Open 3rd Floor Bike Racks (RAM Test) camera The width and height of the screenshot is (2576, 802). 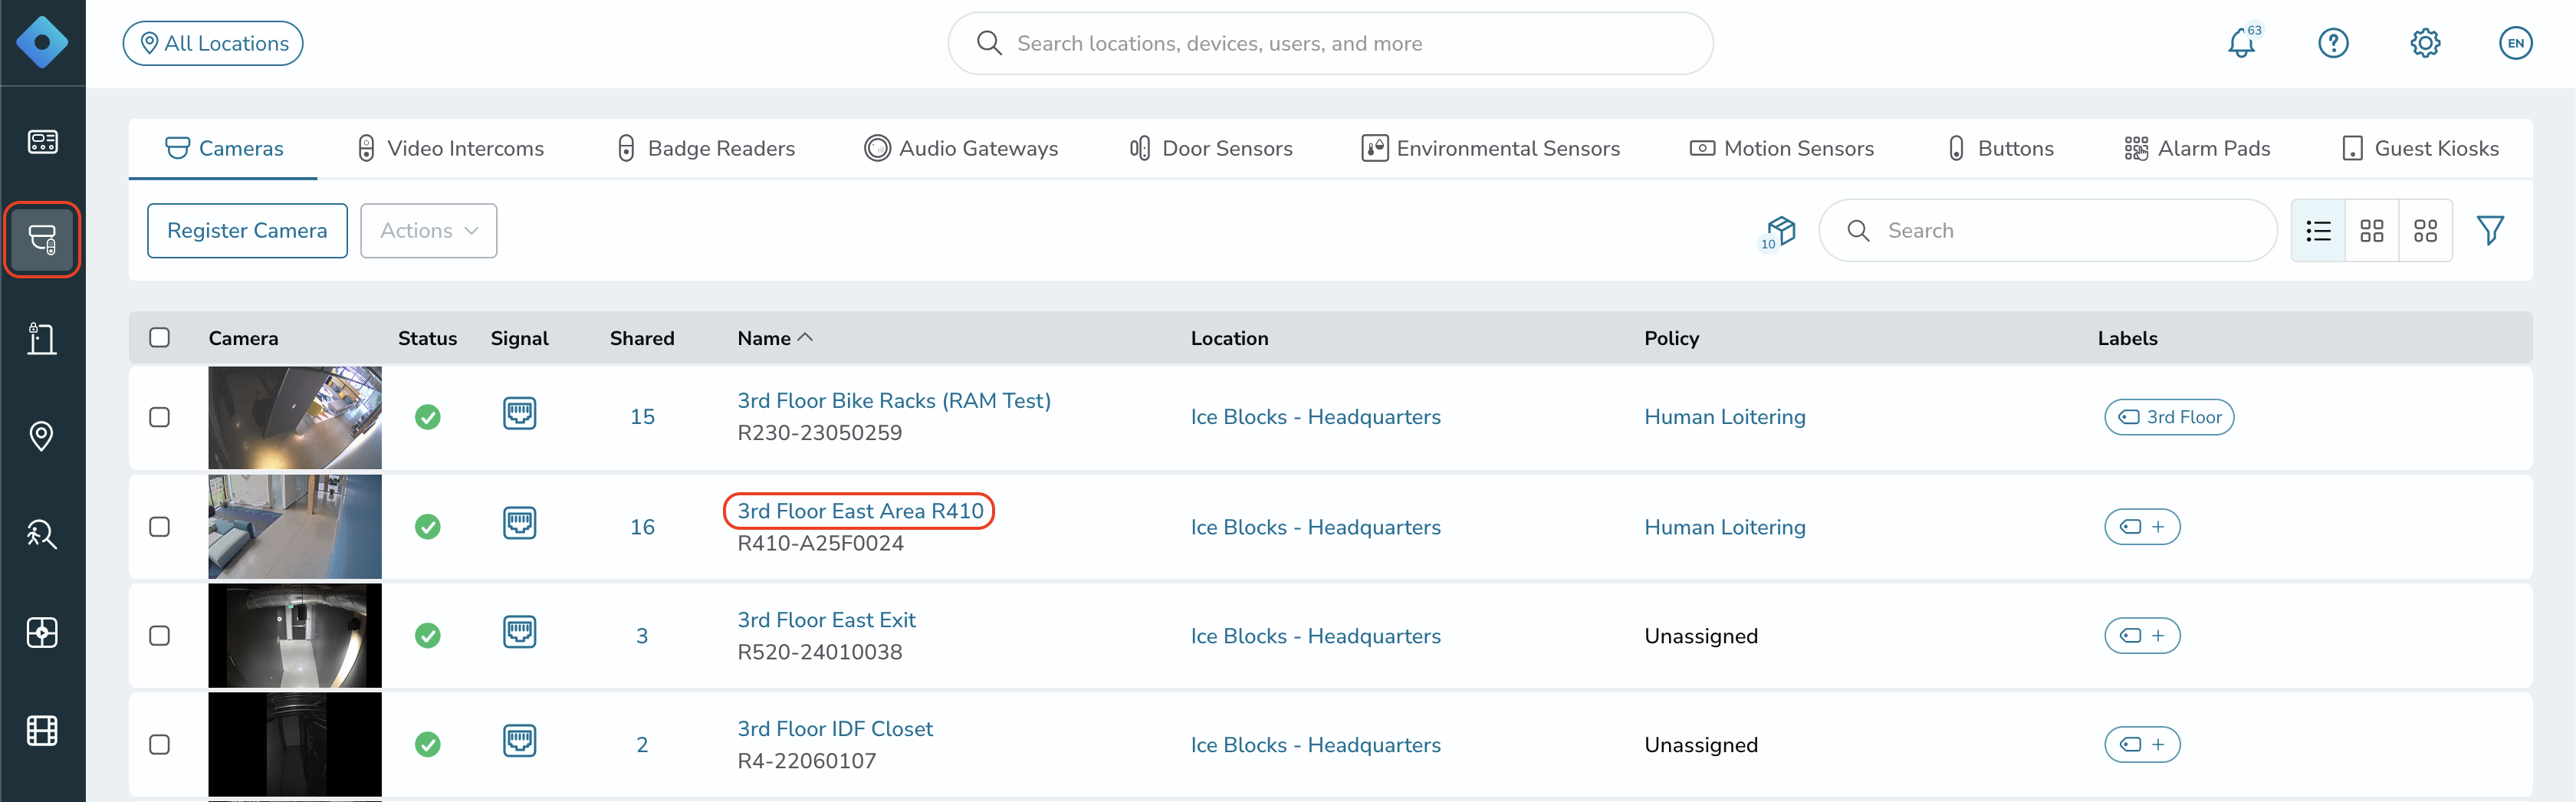tap(894, 401)
